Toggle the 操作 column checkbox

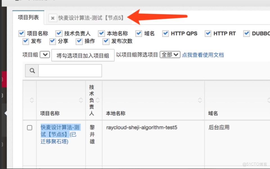(x=79, y=41)
